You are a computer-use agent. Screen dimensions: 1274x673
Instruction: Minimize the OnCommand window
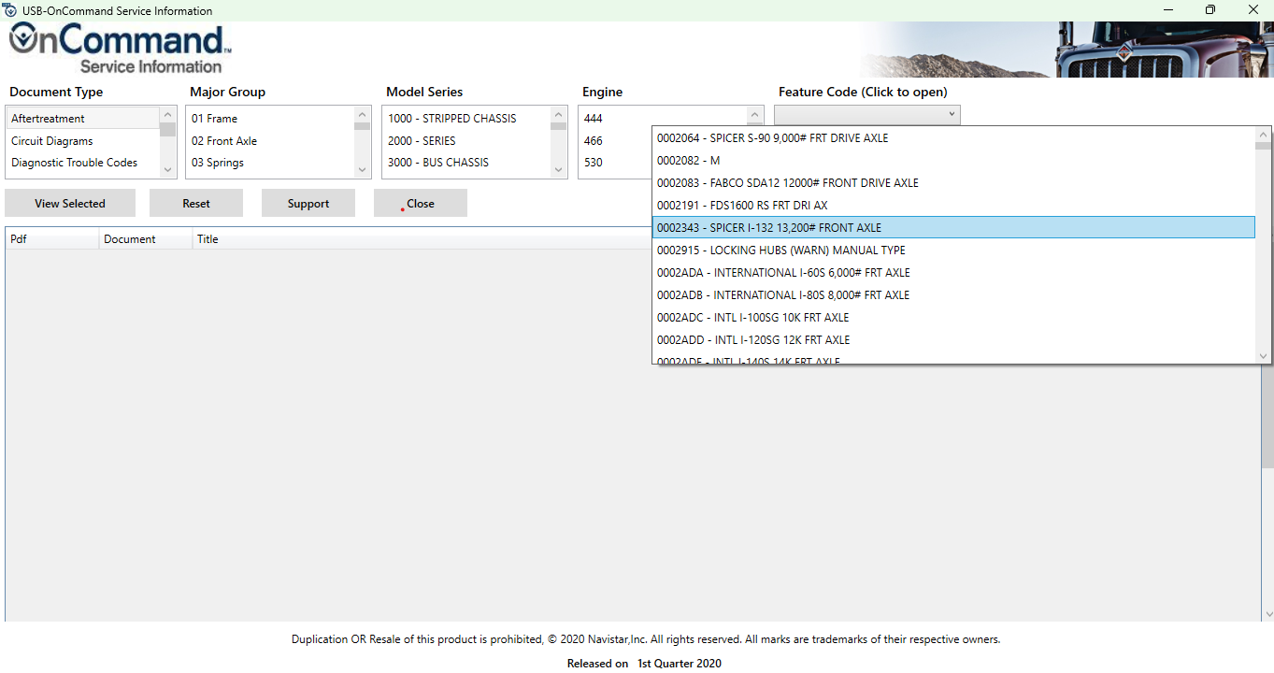1167,10
